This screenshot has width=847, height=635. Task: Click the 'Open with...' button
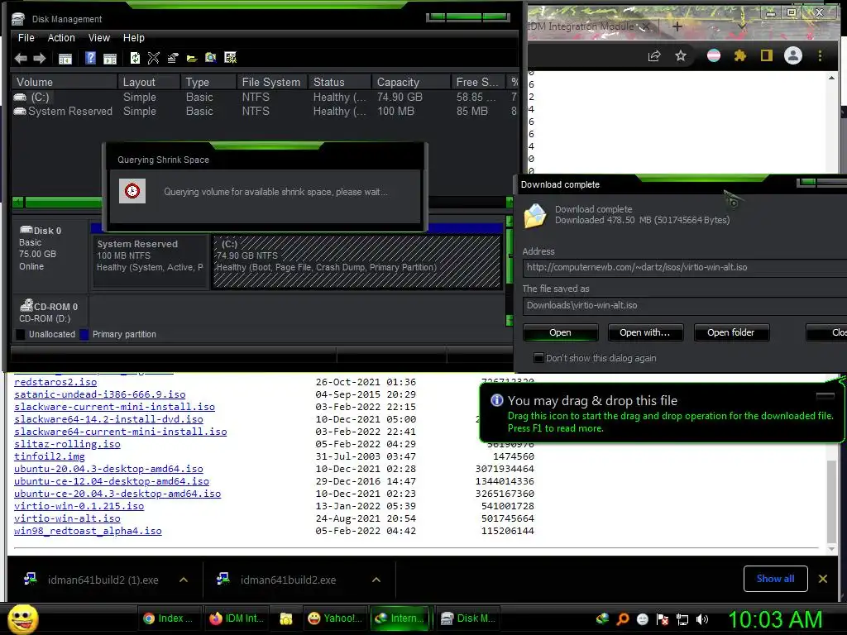[645, 332]
